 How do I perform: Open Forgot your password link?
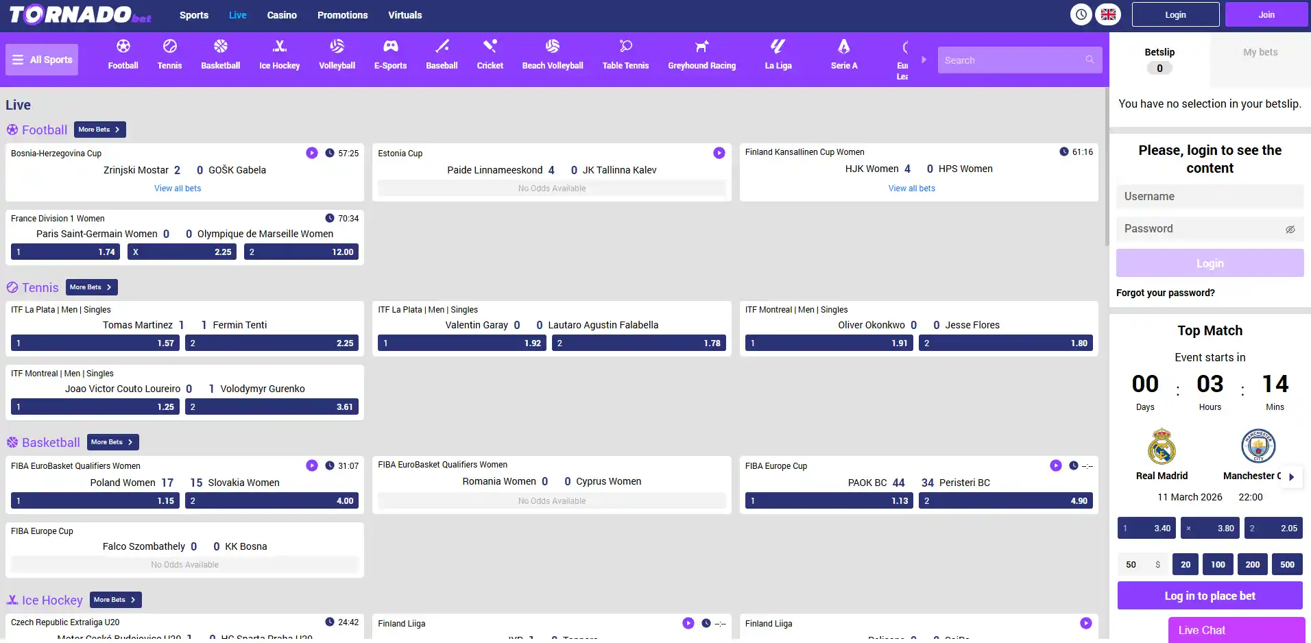[1165, 293]
